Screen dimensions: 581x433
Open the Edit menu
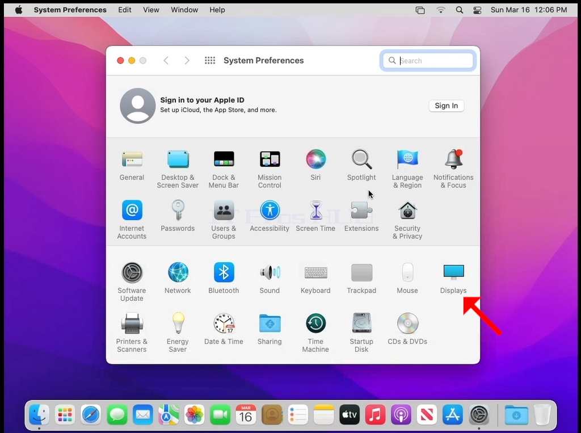pos(124,10)
